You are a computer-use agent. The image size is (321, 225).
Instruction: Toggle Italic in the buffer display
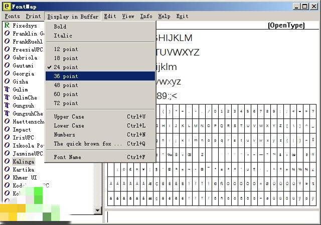[x=100, y=35]
